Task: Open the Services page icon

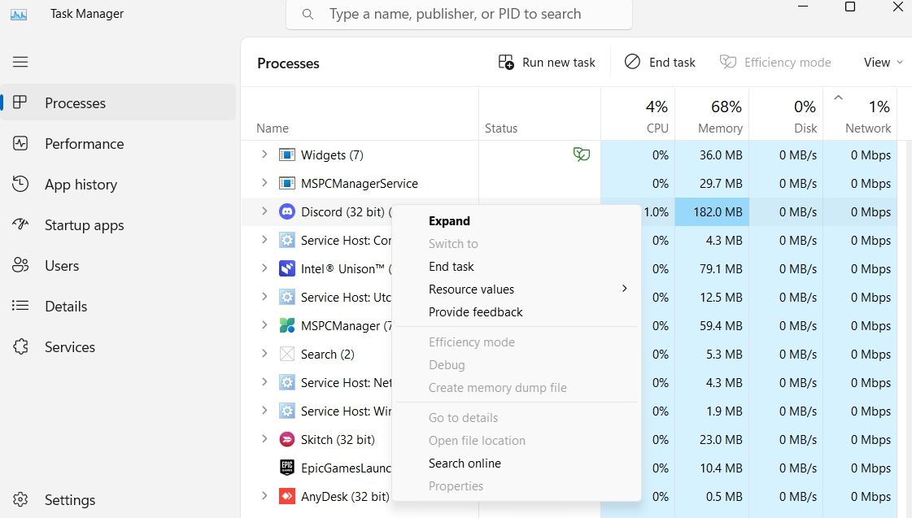Action: coord(20,347)
